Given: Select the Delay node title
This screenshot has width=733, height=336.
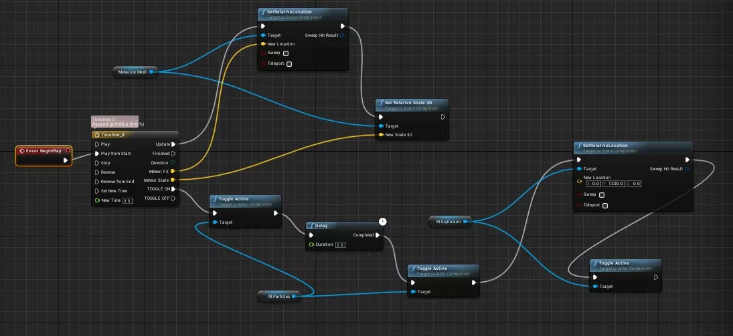Looking at the screenshot, I should tap(321, 226).
